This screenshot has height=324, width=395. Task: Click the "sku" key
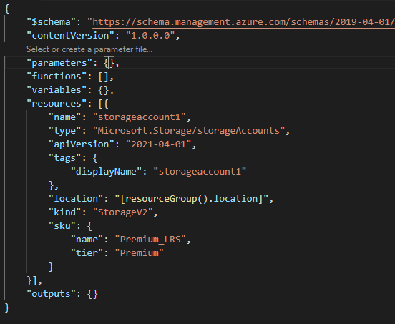tap(62, 226)
